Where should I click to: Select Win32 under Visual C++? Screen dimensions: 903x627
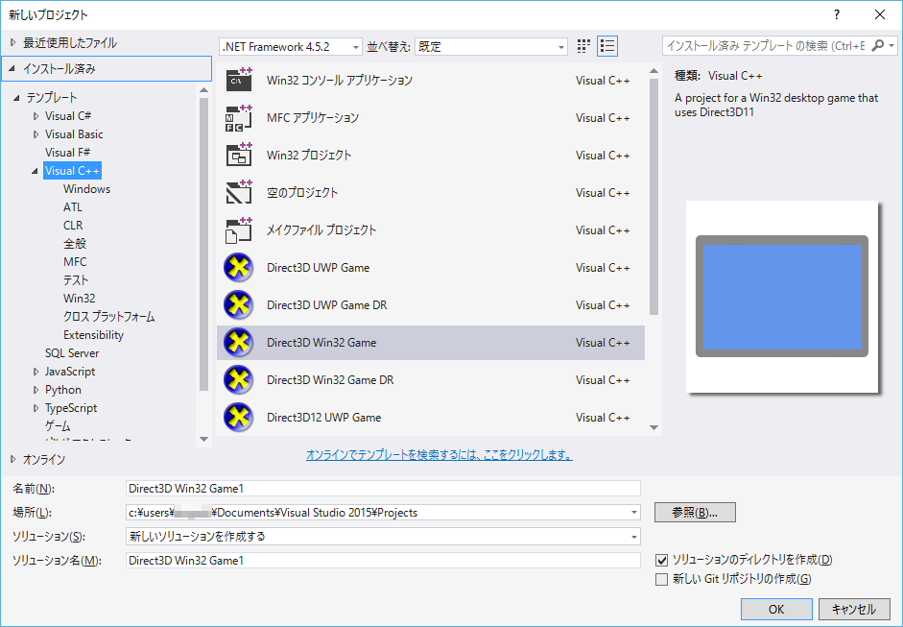point(79,299)
